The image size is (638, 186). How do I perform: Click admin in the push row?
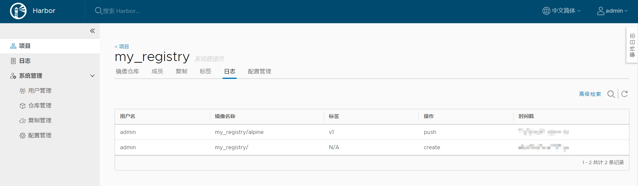[128, 132]
